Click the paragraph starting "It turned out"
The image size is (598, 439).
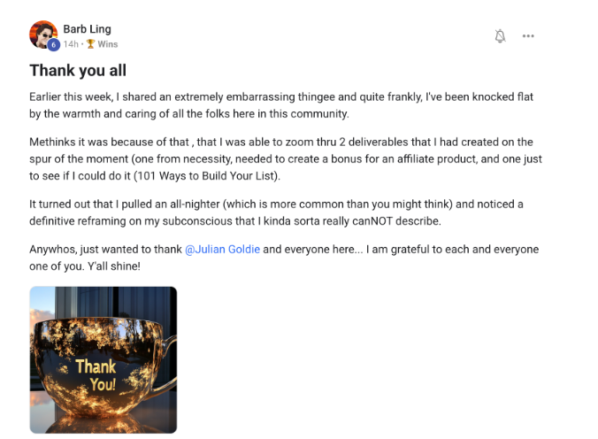283,214
